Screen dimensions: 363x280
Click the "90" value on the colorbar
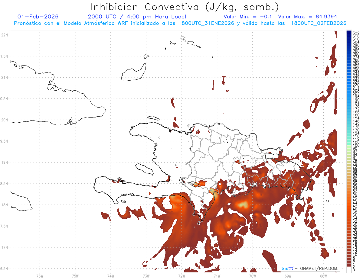[x=355, y=149]
